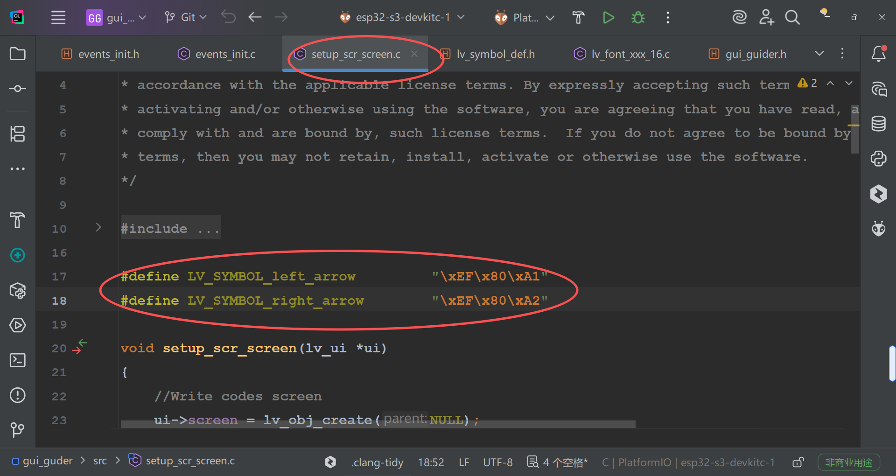Show more tool windows ellipsis
Screen dimensions: 896x476
pos(18,168)
